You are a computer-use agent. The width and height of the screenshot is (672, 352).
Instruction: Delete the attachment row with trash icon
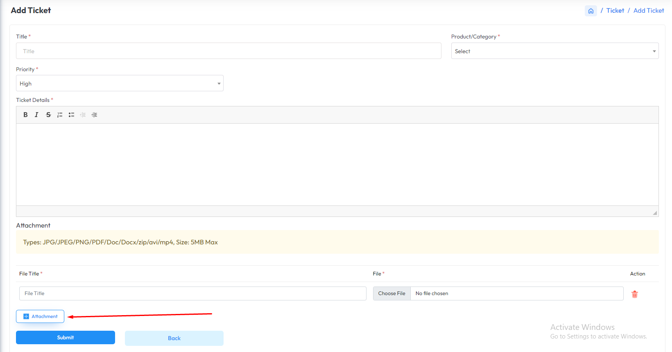point(634,294)
